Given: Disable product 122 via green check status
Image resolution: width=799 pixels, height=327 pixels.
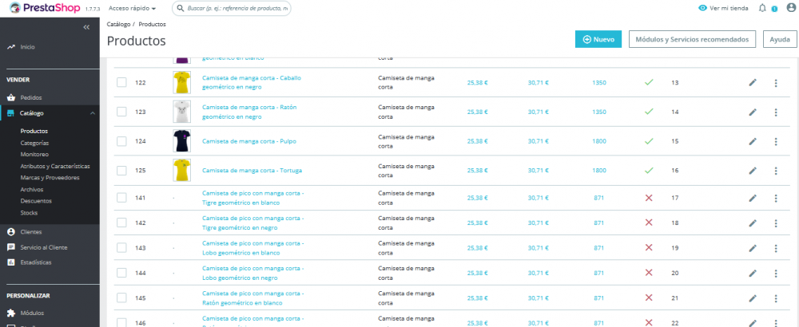Looking at the screenshot, I should pyautogui.click(x=649, y=82).
